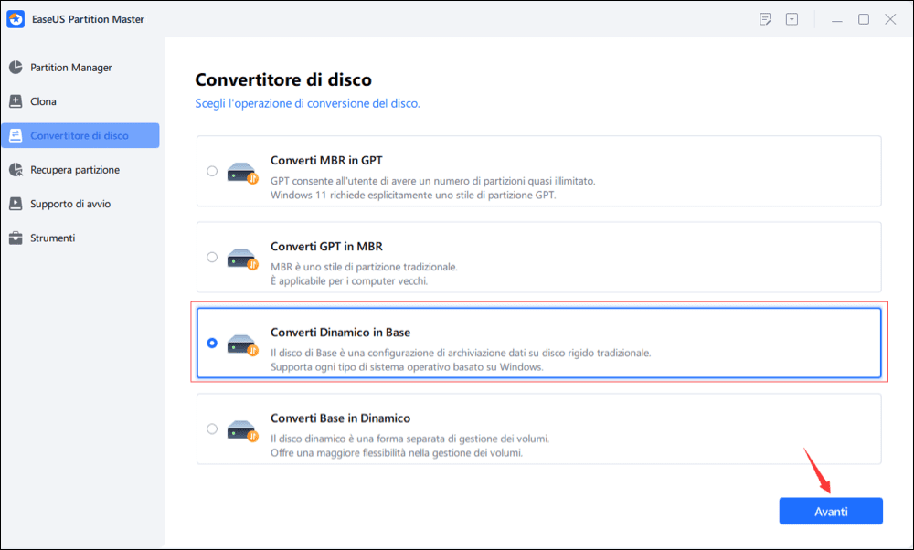Image resolution: width=914 pixels, height=550 pixels.
Task: Click the Partition Manager pie chart icon
Action: pos(16,67)
